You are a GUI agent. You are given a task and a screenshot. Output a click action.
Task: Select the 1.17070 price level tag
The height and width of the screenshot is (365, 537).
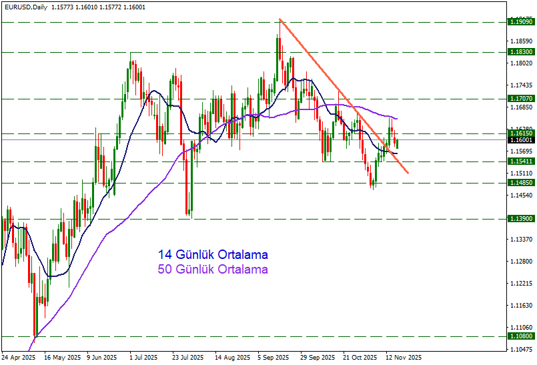pyautogui.click(x=520, y=99)
